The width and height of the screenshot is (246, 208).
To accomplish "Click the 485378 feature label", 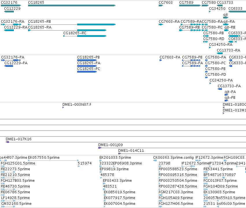I will click(107, 175).
